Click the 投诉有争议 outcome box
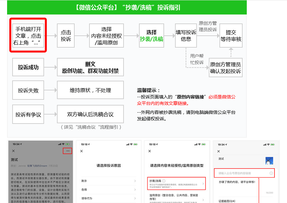This screenshot has width=287, height=203. [28, 114]
